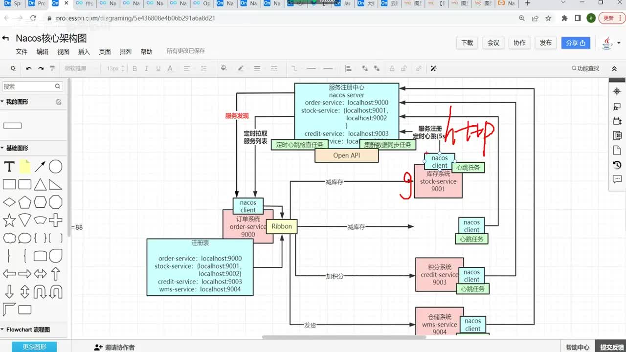Click 邀请协作者 at the bottom
626x352 pixels.
(114, 347)
